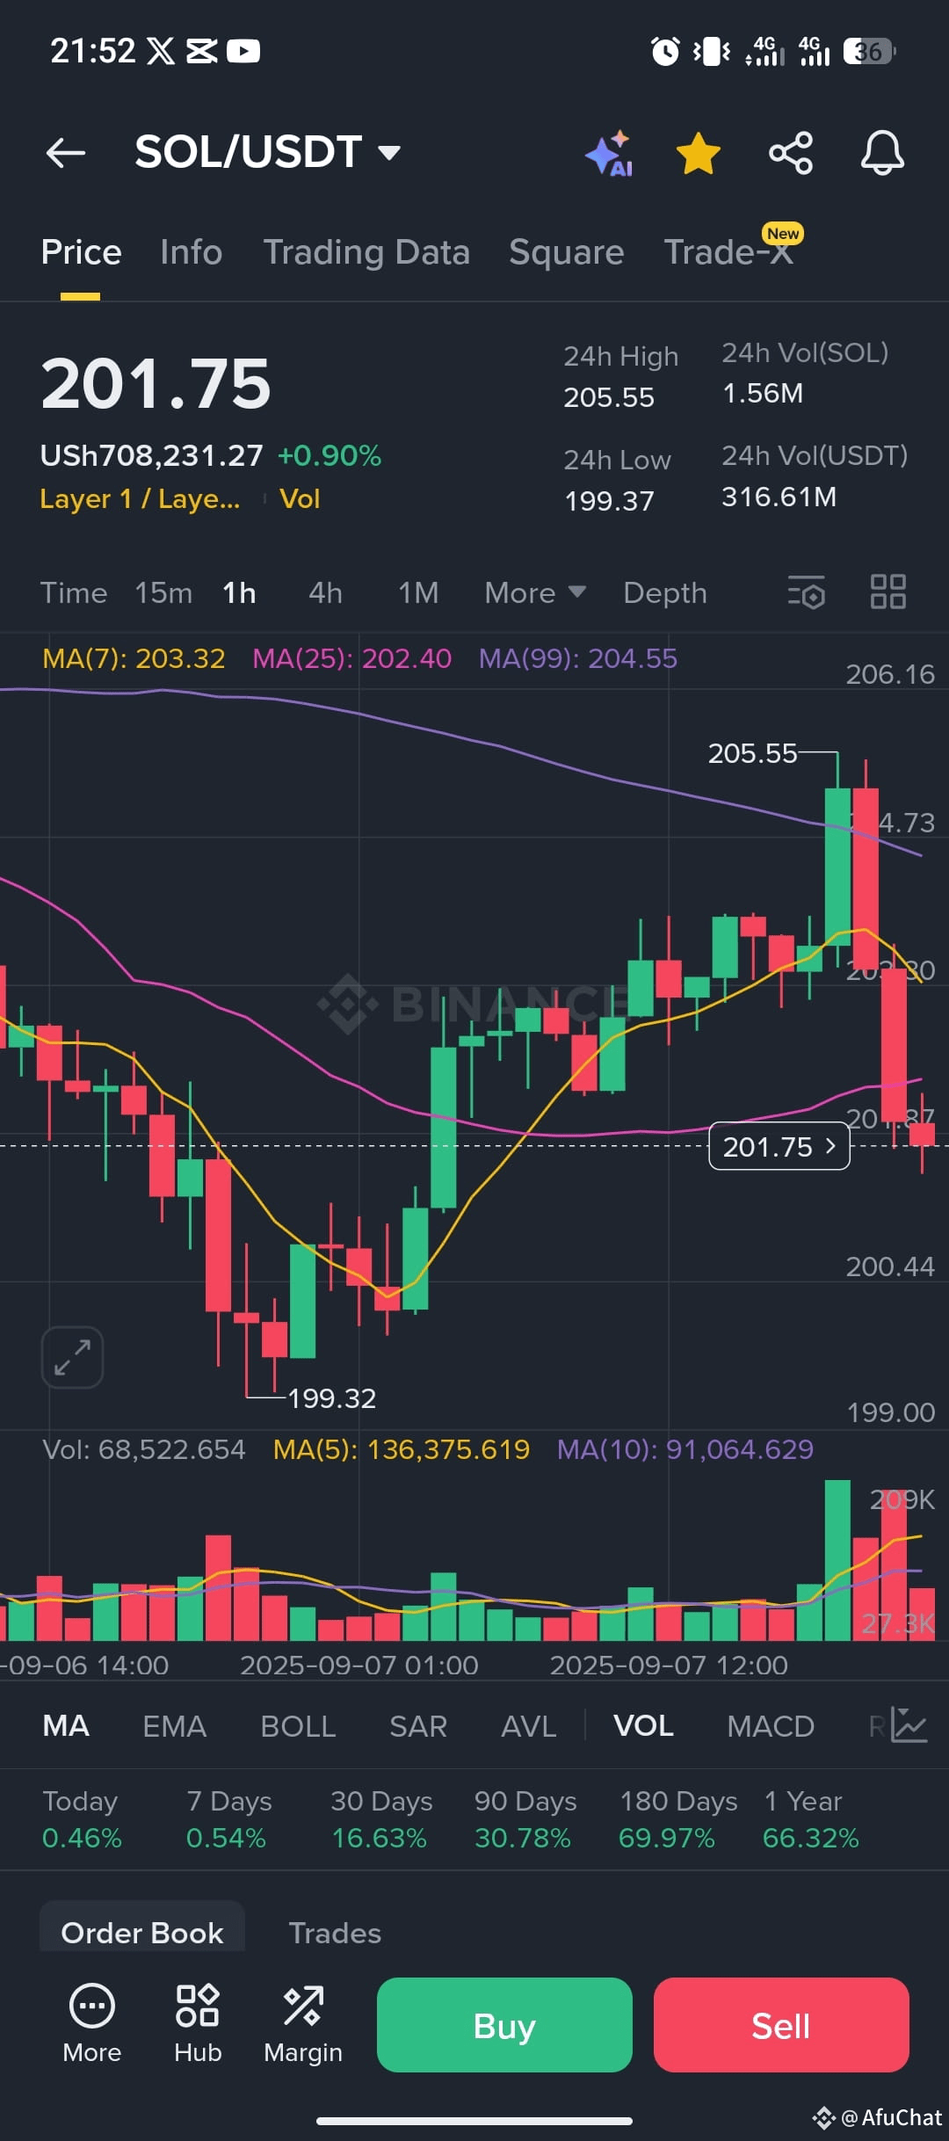Toggle the MACD sub-indicator
Image resolution: width=949 pixels, height=2141 pixels.
pyautogui.click(x=771, y=1726)
